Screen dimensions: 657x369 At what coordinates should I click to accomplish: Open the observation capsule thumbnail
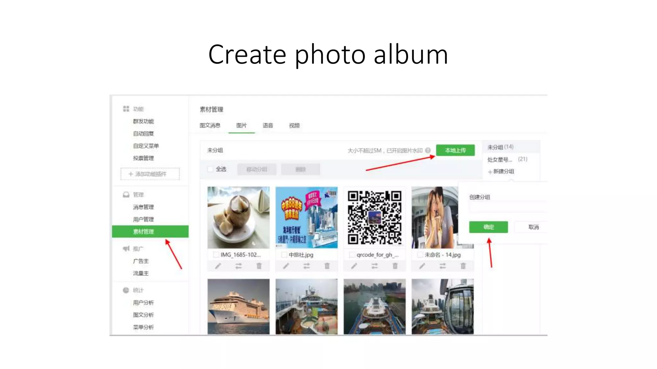pyautogui.click(x=442, y=307)
